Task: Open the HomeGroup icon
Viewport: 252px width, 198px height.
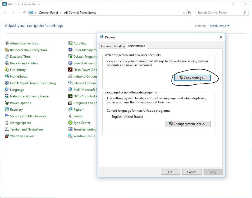Action: [x=7, y=76]
